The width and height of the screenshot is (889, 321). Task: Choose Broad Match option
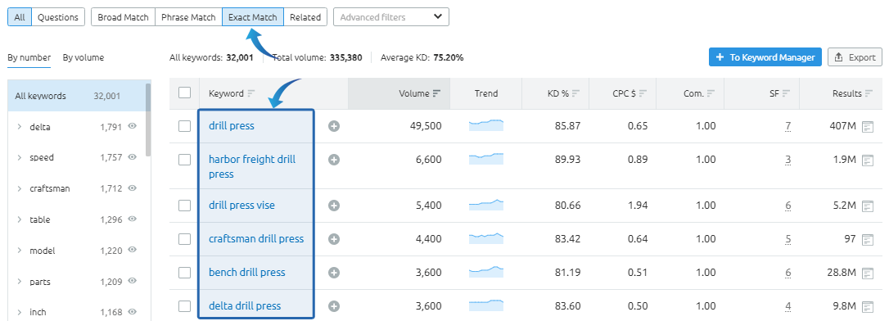123,17
